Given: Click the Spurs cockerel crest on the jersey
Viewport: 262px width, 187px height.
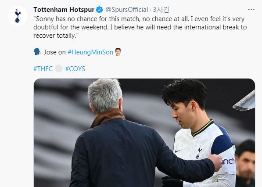Looking at the screenshot, I should 199,152.
